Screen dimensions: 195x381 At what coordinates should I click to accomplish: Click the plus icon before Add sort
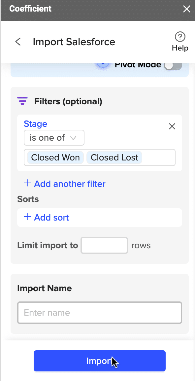click(x=27, y=217)
